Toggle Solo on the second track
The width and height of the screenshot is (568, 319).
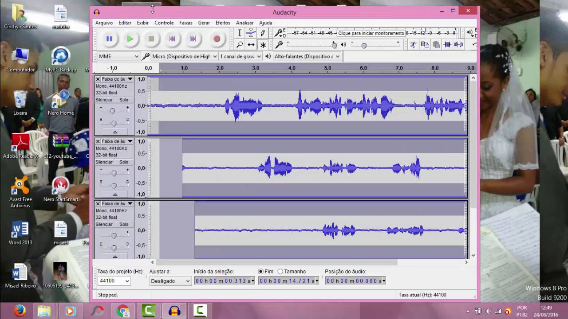(124, 162)
